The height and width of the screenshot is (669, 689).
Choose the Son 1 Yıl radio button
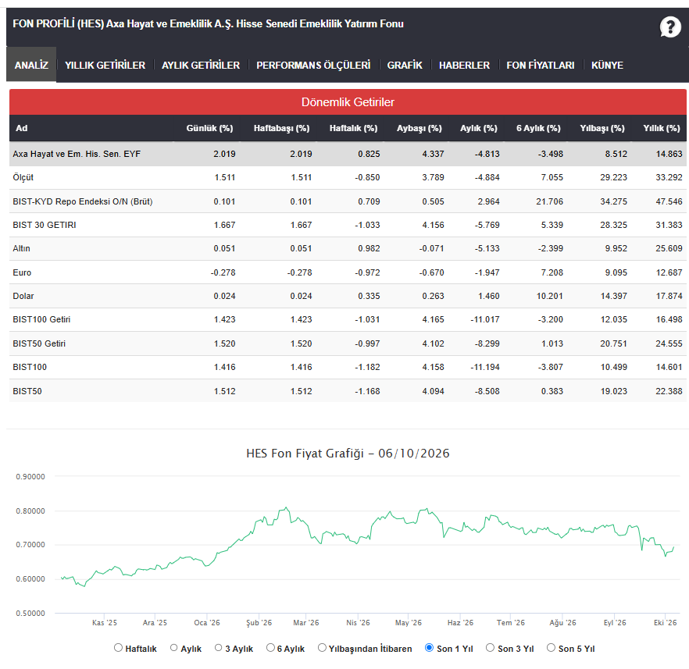430,647
